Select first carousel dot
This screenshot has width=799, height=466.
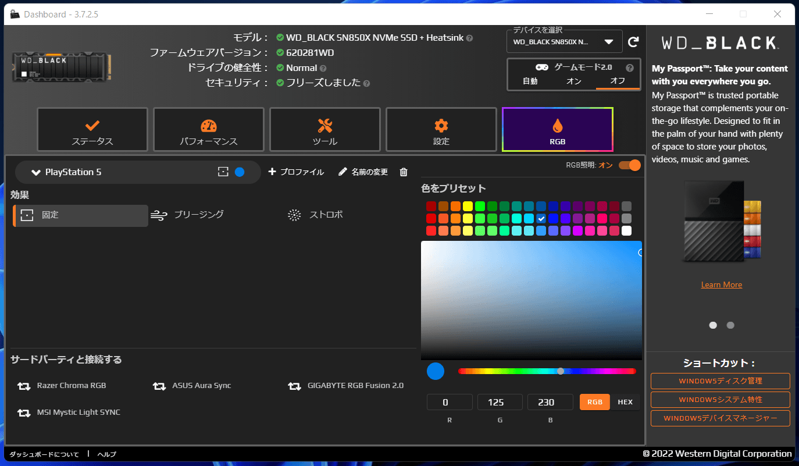[713, 325]
